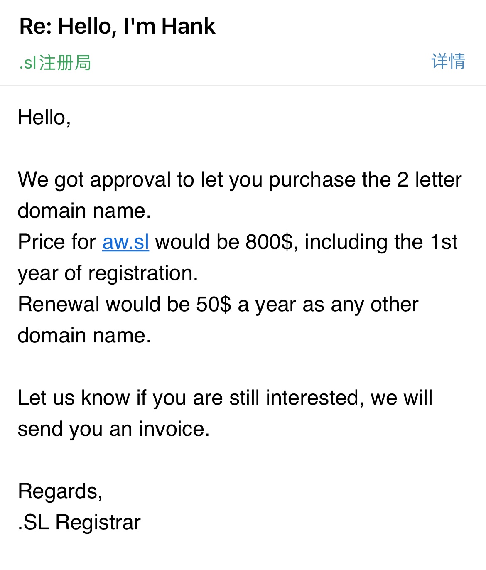Click the "Hello," greeting line
486x570 pixels.
(x=44, y=118)
